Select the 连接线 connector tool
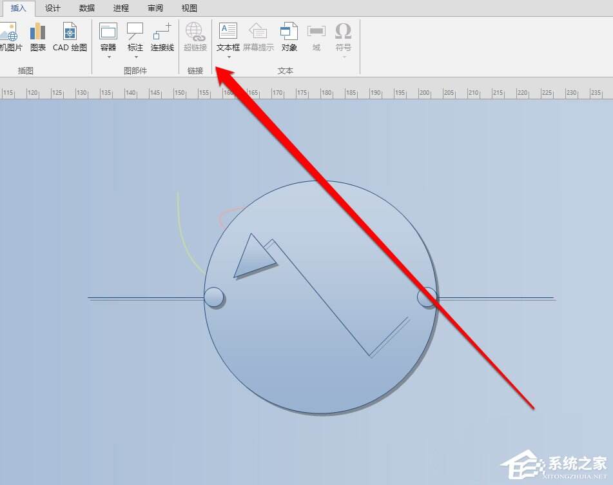This screenshot has height=485, width=613. 162,37
